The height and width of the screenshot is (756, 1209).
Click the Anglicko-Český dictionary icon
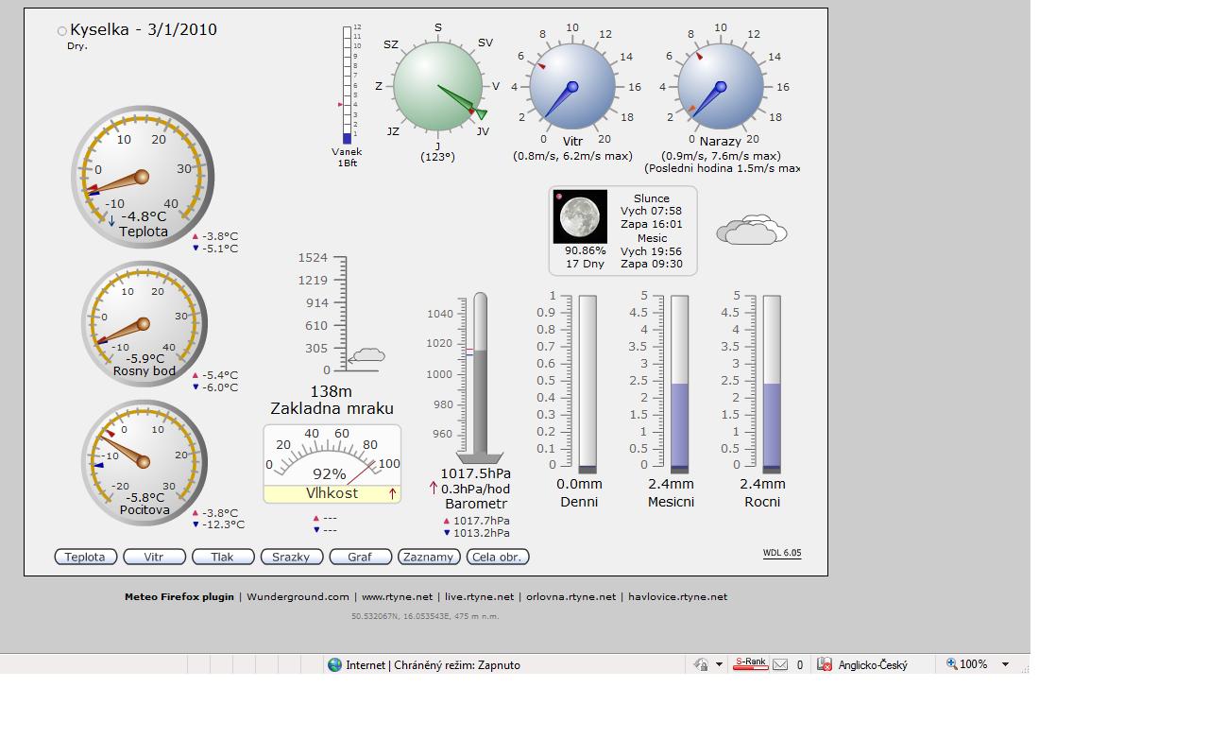pos(825,664)
